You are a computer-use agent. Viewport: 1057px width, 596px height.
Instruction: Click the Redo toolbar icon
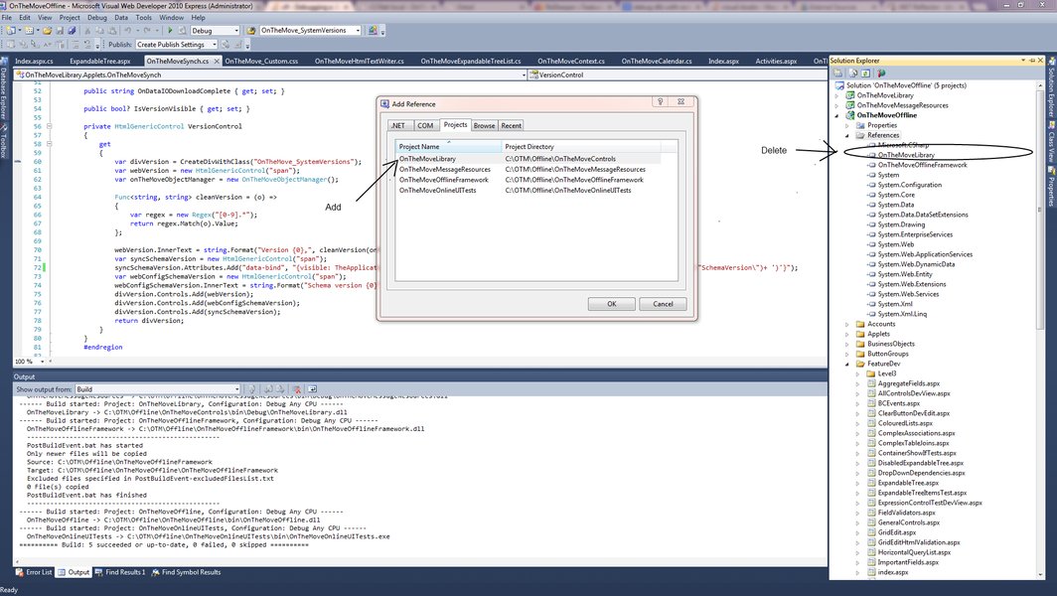point(147,31)
